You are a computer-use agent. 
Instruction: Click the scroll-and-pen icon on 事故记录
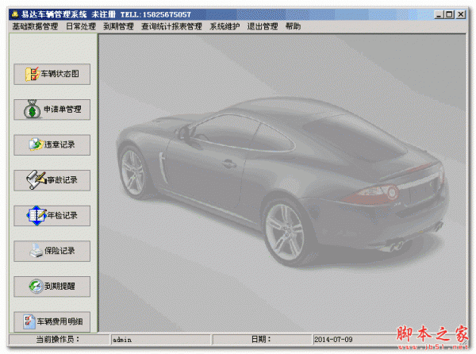point(36,179)
